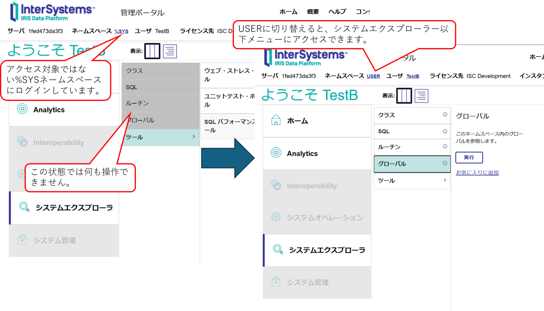Click the お気に入りに追加 link
Viewport: 544px width, 311px height.
[x=477, y=173]
